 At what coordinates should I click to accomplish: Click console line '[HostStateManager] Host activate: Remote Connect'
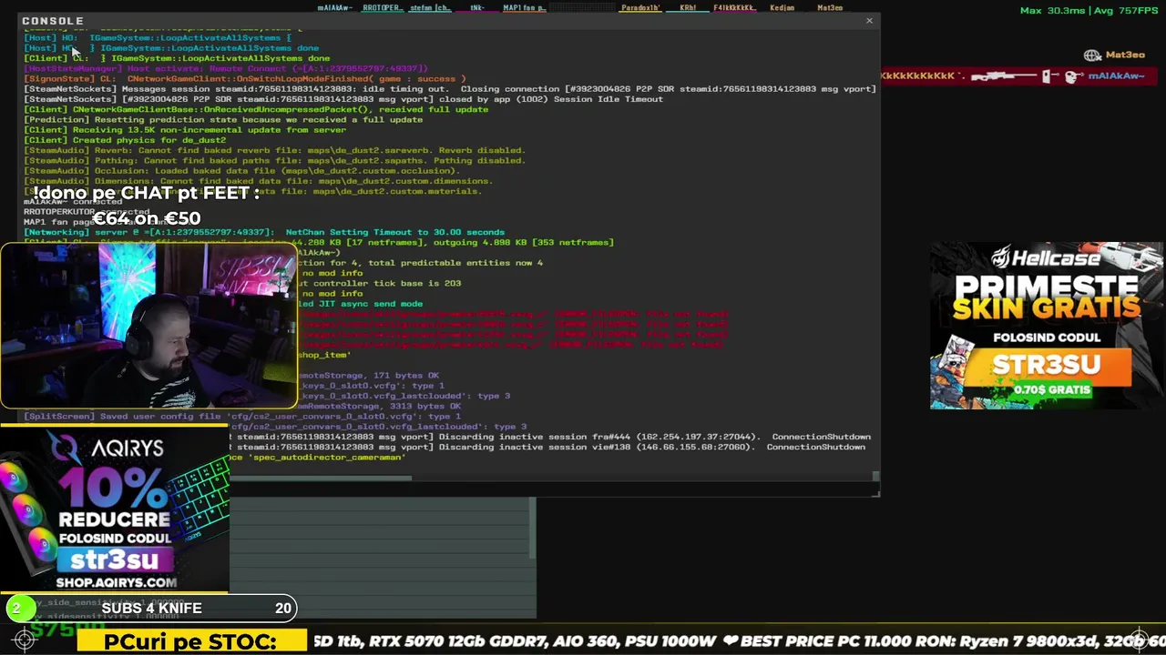pyautogui.click(x=225, y=68)
